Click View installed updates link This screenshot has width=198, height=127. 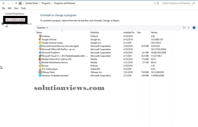(x=15, y=20)
